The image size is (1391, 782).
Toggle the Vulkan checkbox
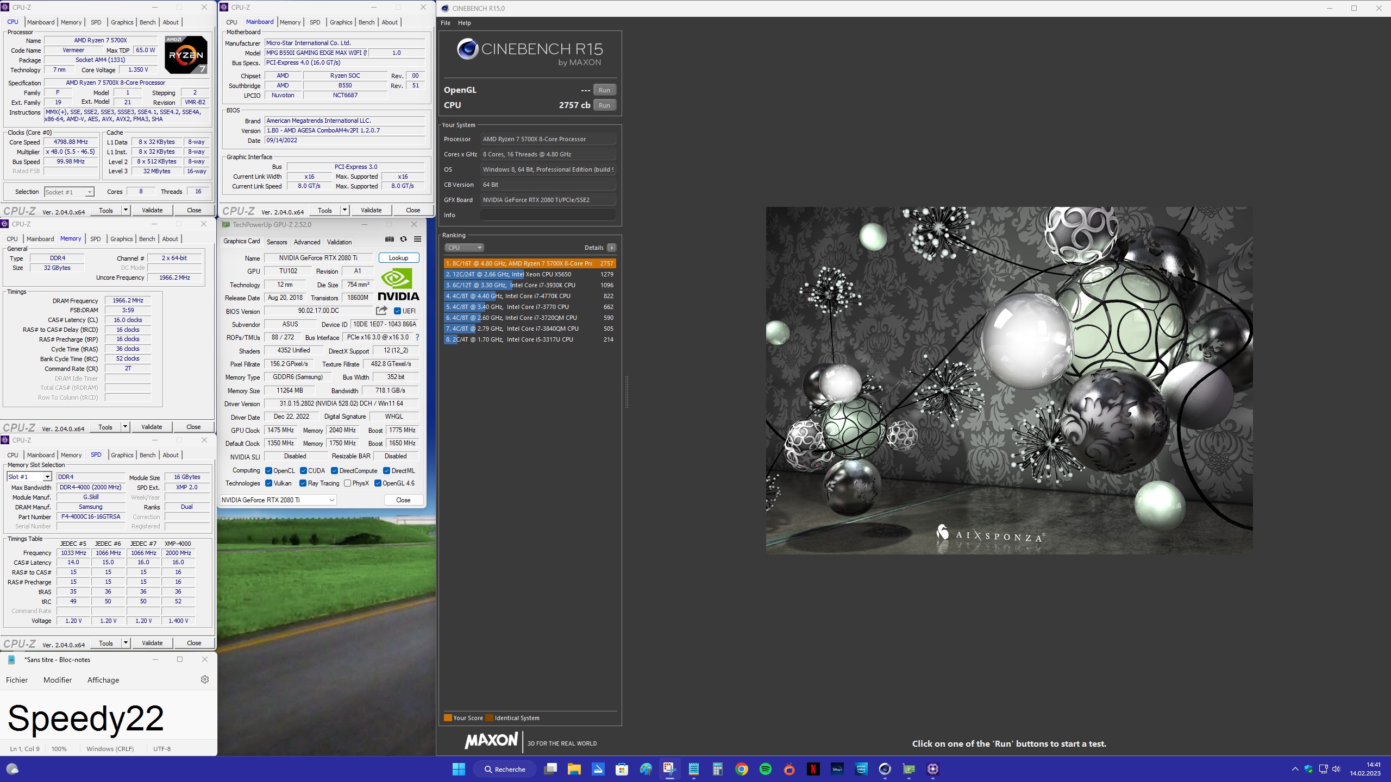click(x=268, y=483)
